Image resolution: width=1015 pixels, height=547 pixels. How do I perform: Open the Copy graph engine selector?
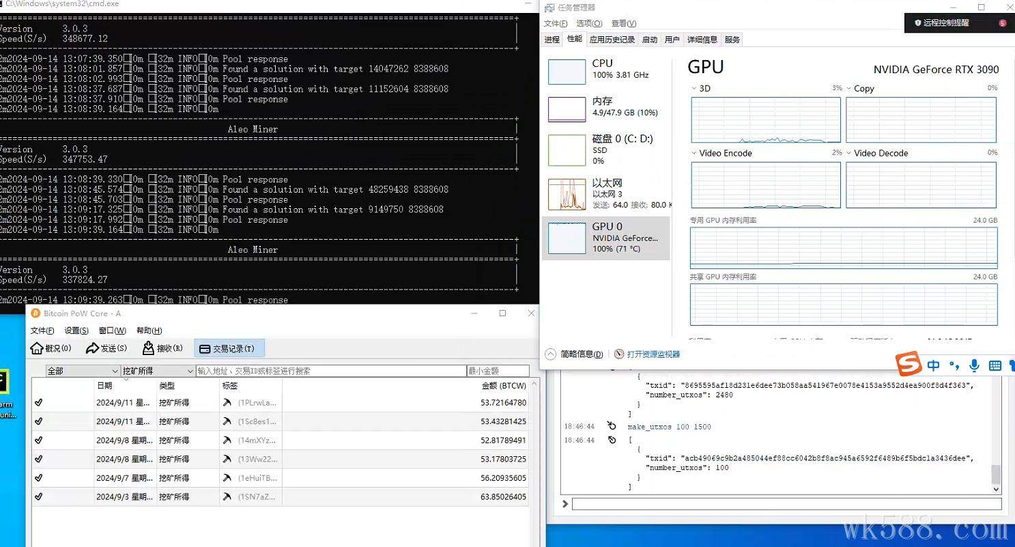pos(849,88)
